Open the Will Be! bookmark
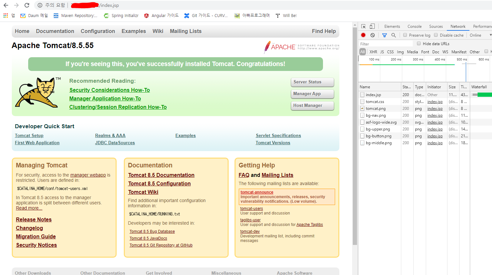This screenshot has height=275, width=492. 286,15
